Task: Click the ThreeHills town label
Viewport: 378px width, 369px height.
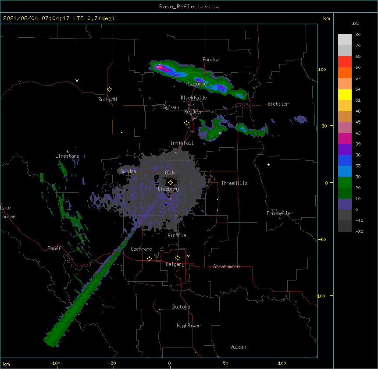Action: coord(234,183)
